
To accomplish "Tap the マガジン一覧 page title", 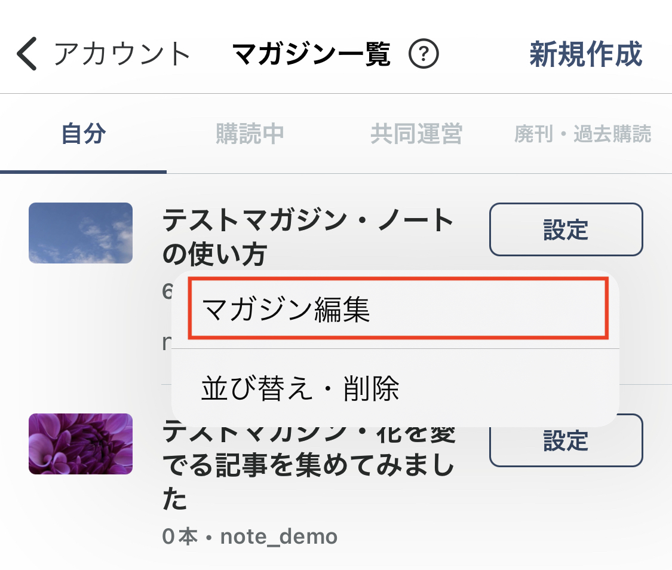I will [312, 54].
